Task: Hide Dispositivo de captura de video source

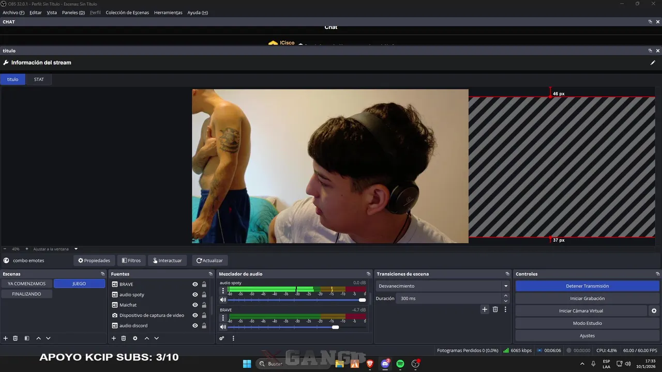Action: [195, 315]
